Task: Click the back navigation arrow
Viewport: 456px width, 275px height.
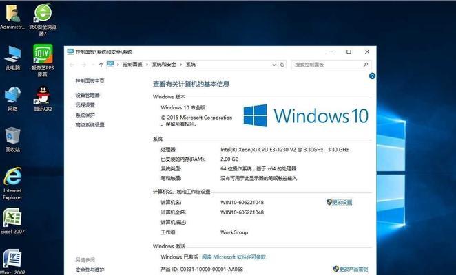Action: click(72, 65)
